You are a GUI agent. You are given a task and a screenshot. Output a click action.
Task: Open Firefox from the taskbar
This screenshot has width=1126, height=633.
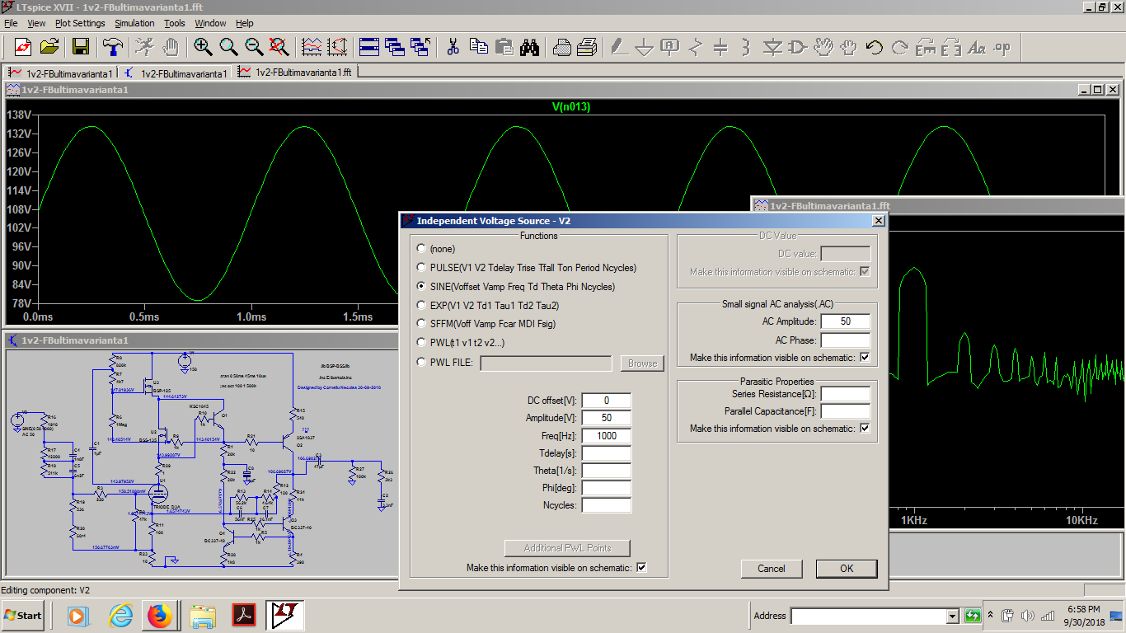(x=160, y=616)
